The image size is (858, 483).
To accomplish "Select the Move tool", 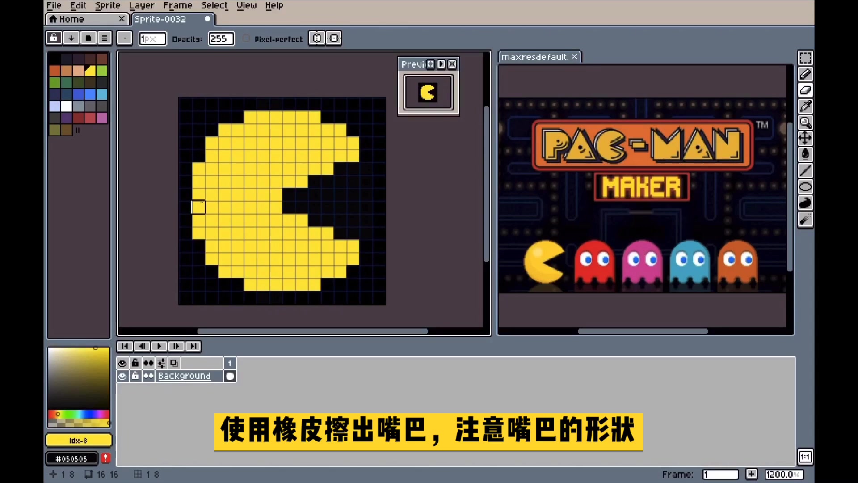I will point(805,138).
